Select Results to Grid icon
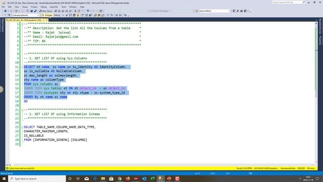Image resolution: width=323 pixels, height=182 pixels. (x=99, y=15)
